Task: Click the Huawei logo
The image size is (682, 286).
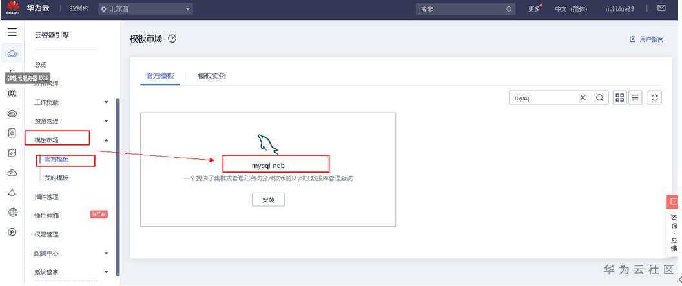Action: (x=13, y=8)
